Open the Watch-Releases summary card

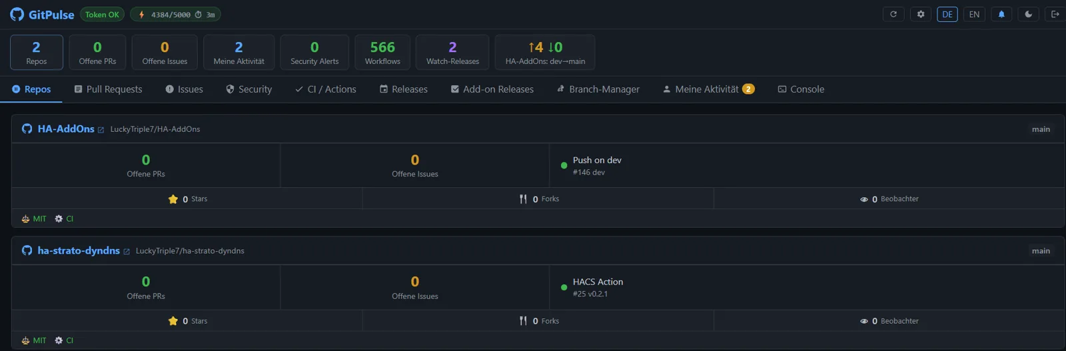452,52
